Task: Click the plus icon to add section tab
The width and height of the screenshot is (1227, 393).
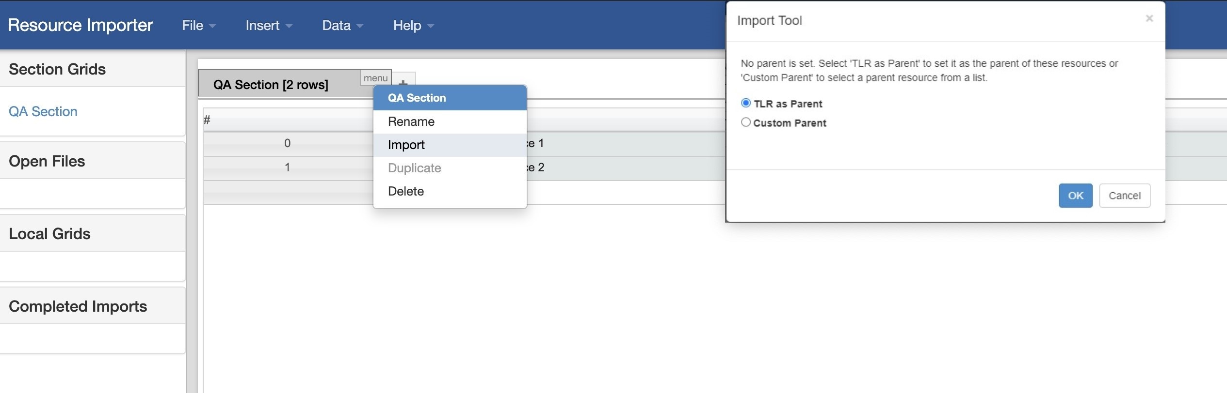Action: pos(404,80)
